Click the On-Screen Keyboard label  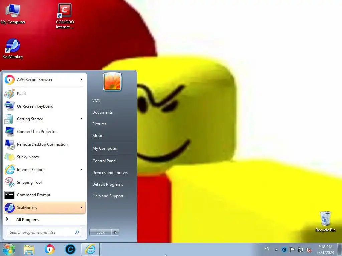[x=35, y=106]
